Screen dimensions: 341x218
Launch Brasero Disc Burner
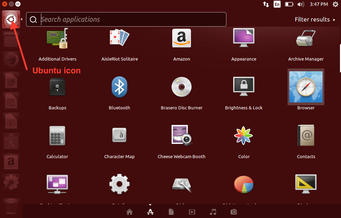[x=182, y=87]
